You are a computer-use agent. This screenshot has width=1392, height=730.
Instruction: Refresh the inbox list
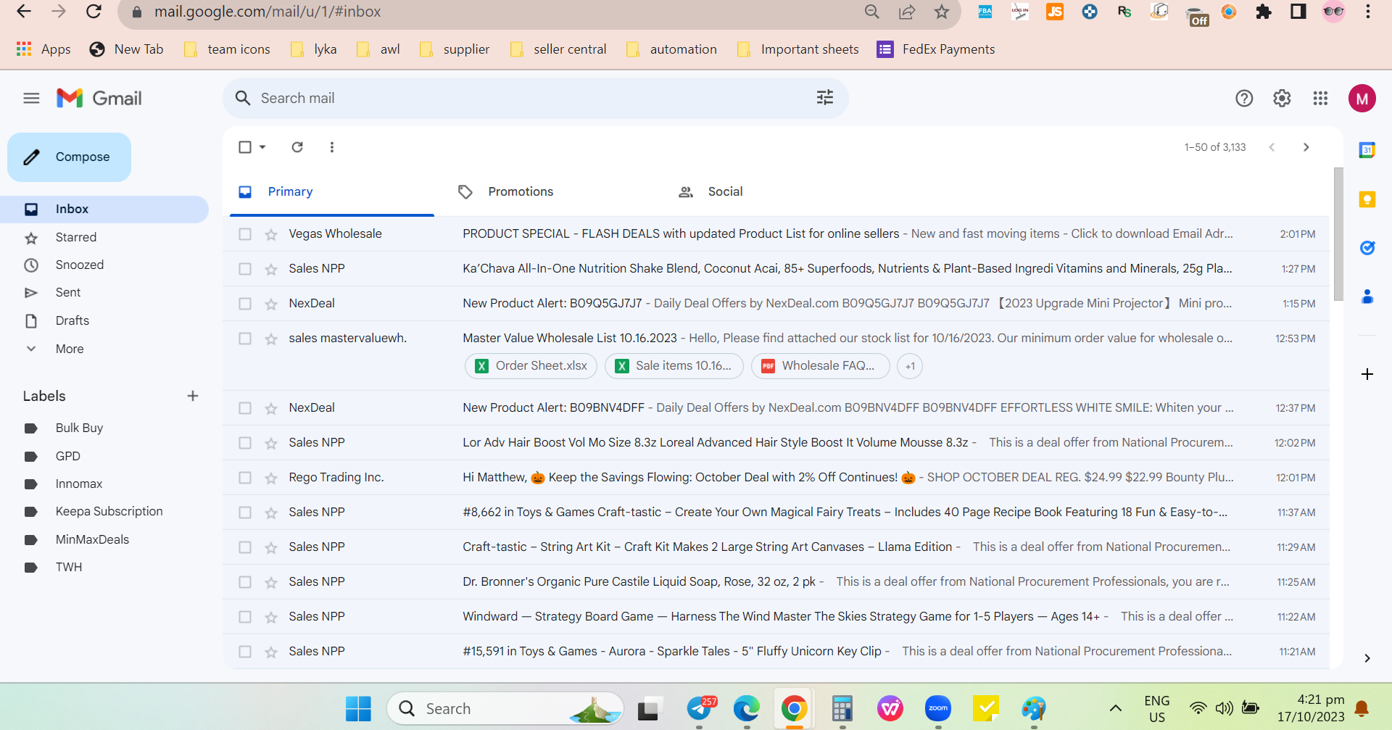[297, 147]
